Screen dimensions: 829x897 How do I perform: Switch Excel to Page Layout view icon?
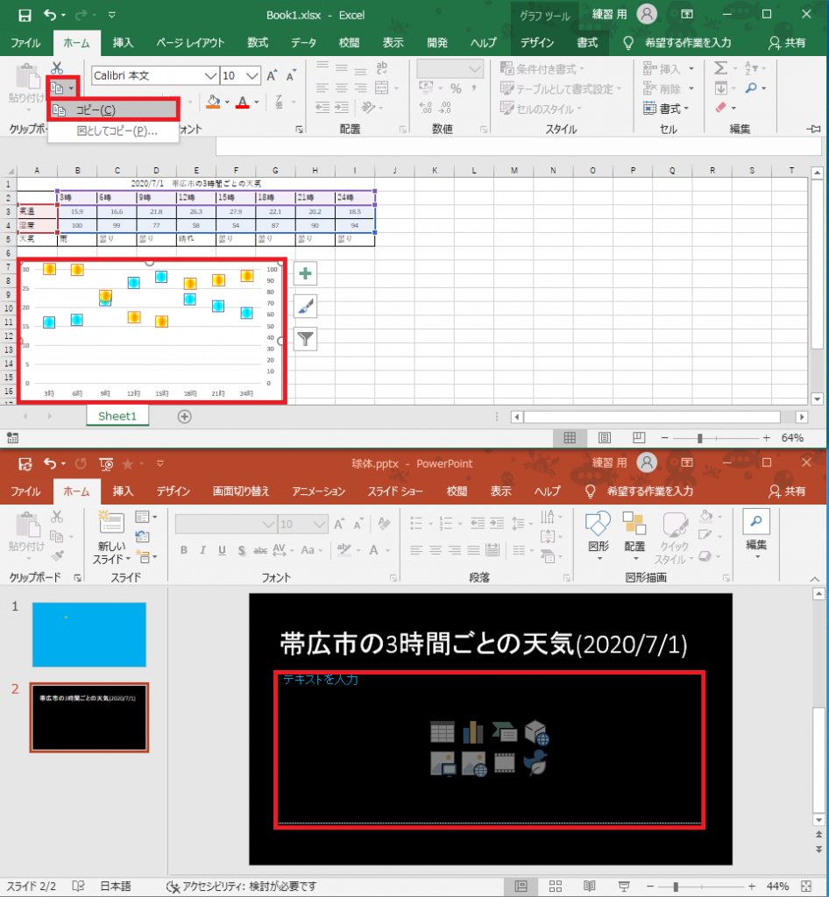pyautogui.click(x=604, y=438)
